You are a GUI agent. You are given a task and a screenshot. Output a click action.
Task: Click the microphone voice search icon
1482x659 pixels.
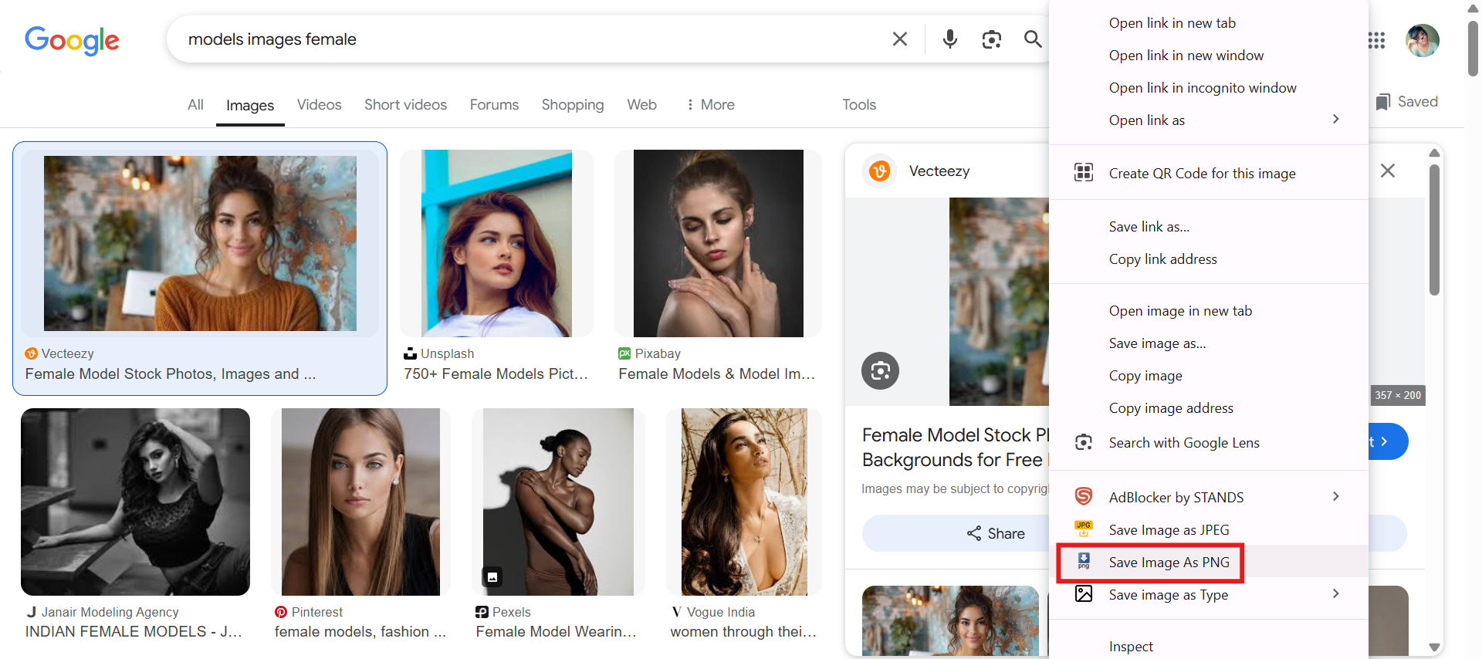(950, 39)
